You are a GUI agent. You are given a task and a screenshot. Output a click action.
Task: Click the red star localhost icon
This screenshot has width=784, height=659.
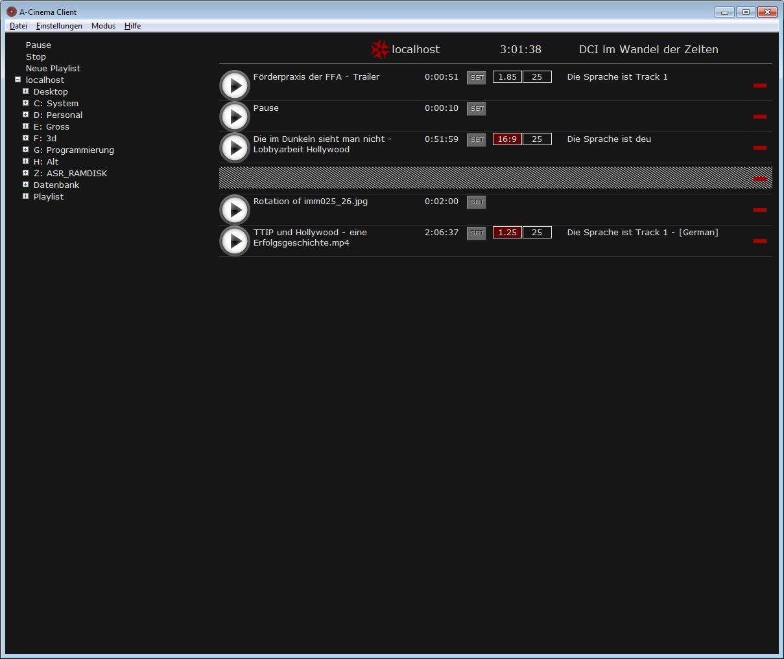(x=379, y=49)
